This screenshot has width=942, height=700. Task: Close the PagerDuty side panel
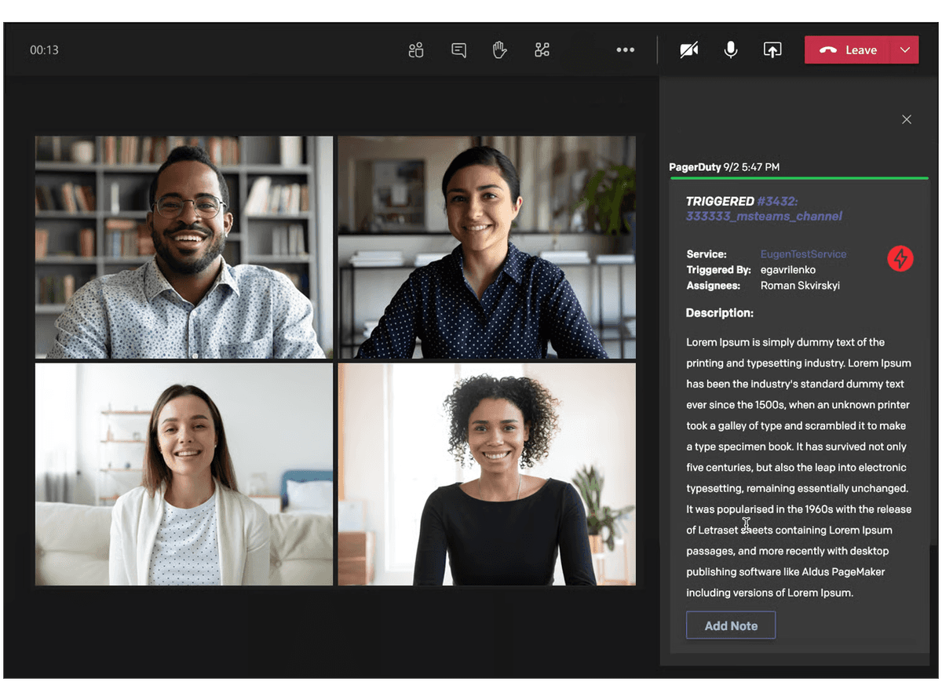[x=907, y=119]
